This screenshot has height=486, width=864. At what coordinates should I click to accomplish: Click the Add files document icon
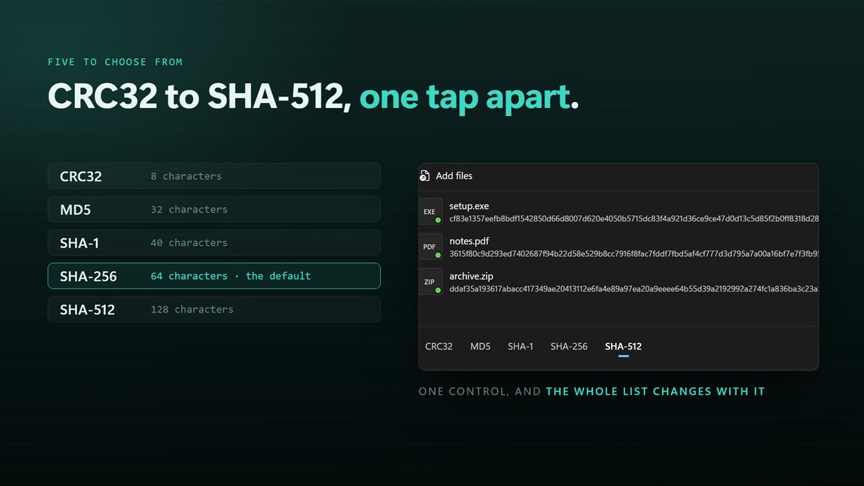[425, 175]
